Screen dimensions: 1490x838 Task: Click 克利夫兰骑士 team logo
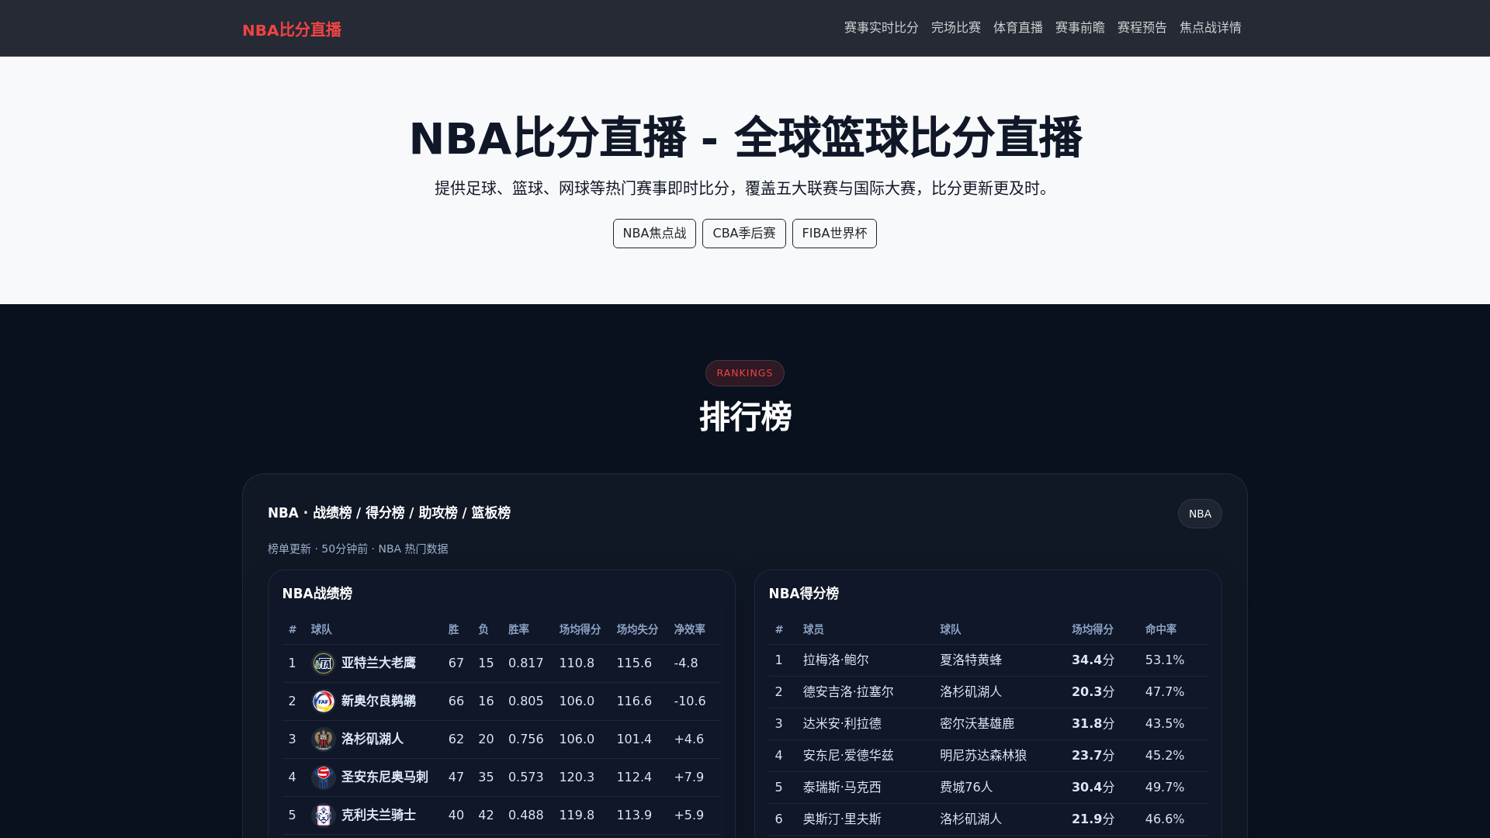[x=323, y=815]
